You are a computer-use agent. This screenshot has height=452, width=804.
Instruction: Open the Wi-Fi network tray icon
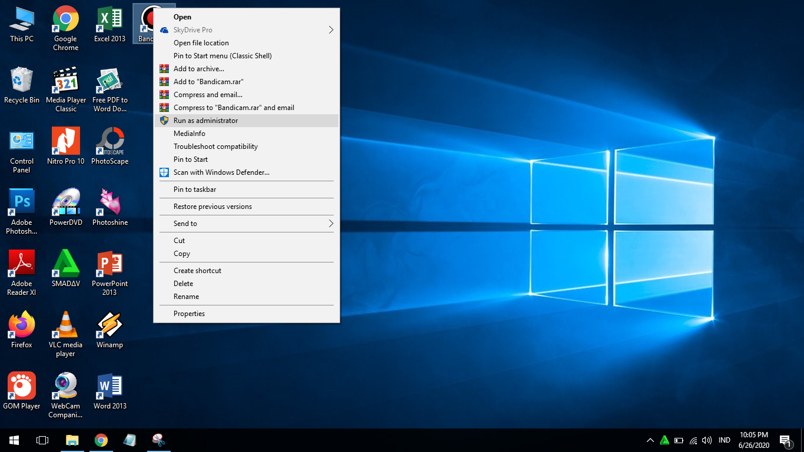693,440
